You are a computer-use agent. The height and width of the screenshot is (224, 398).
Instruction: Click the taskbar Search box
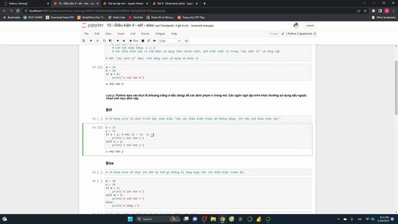(x=157, y=219)
